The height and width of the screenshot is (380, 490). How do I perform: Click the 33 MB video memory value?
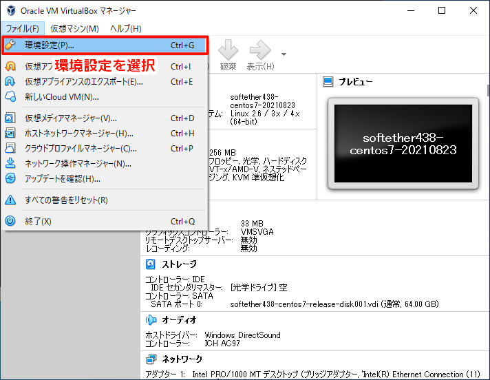[x=252, y=224]
